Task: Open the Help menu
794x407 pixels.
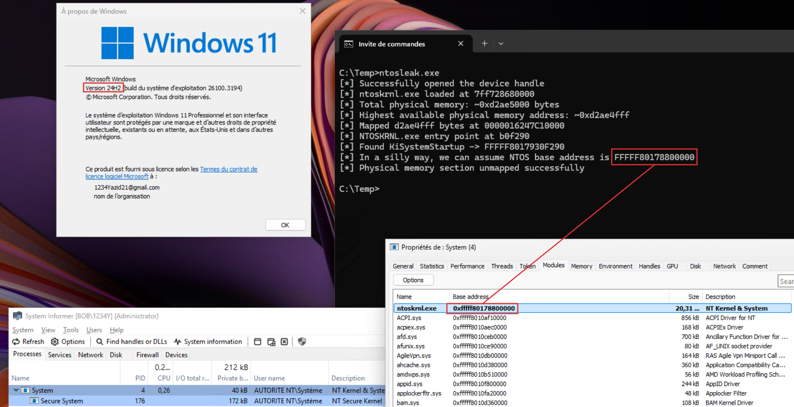Action: tap(117, 330)
